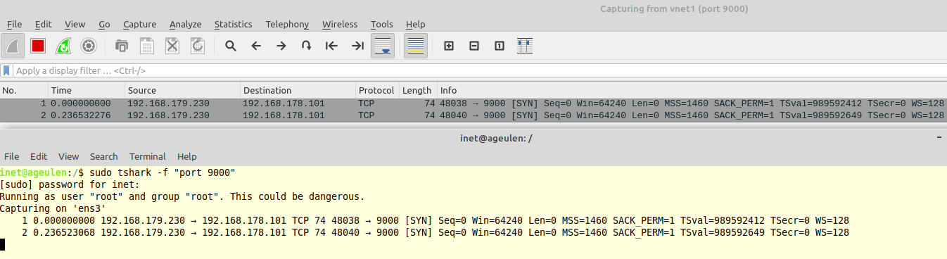The height and width of the screenshot is (259, 947).
Task: Click the Resize columns toolbar icon
Action: click(524, 46)
